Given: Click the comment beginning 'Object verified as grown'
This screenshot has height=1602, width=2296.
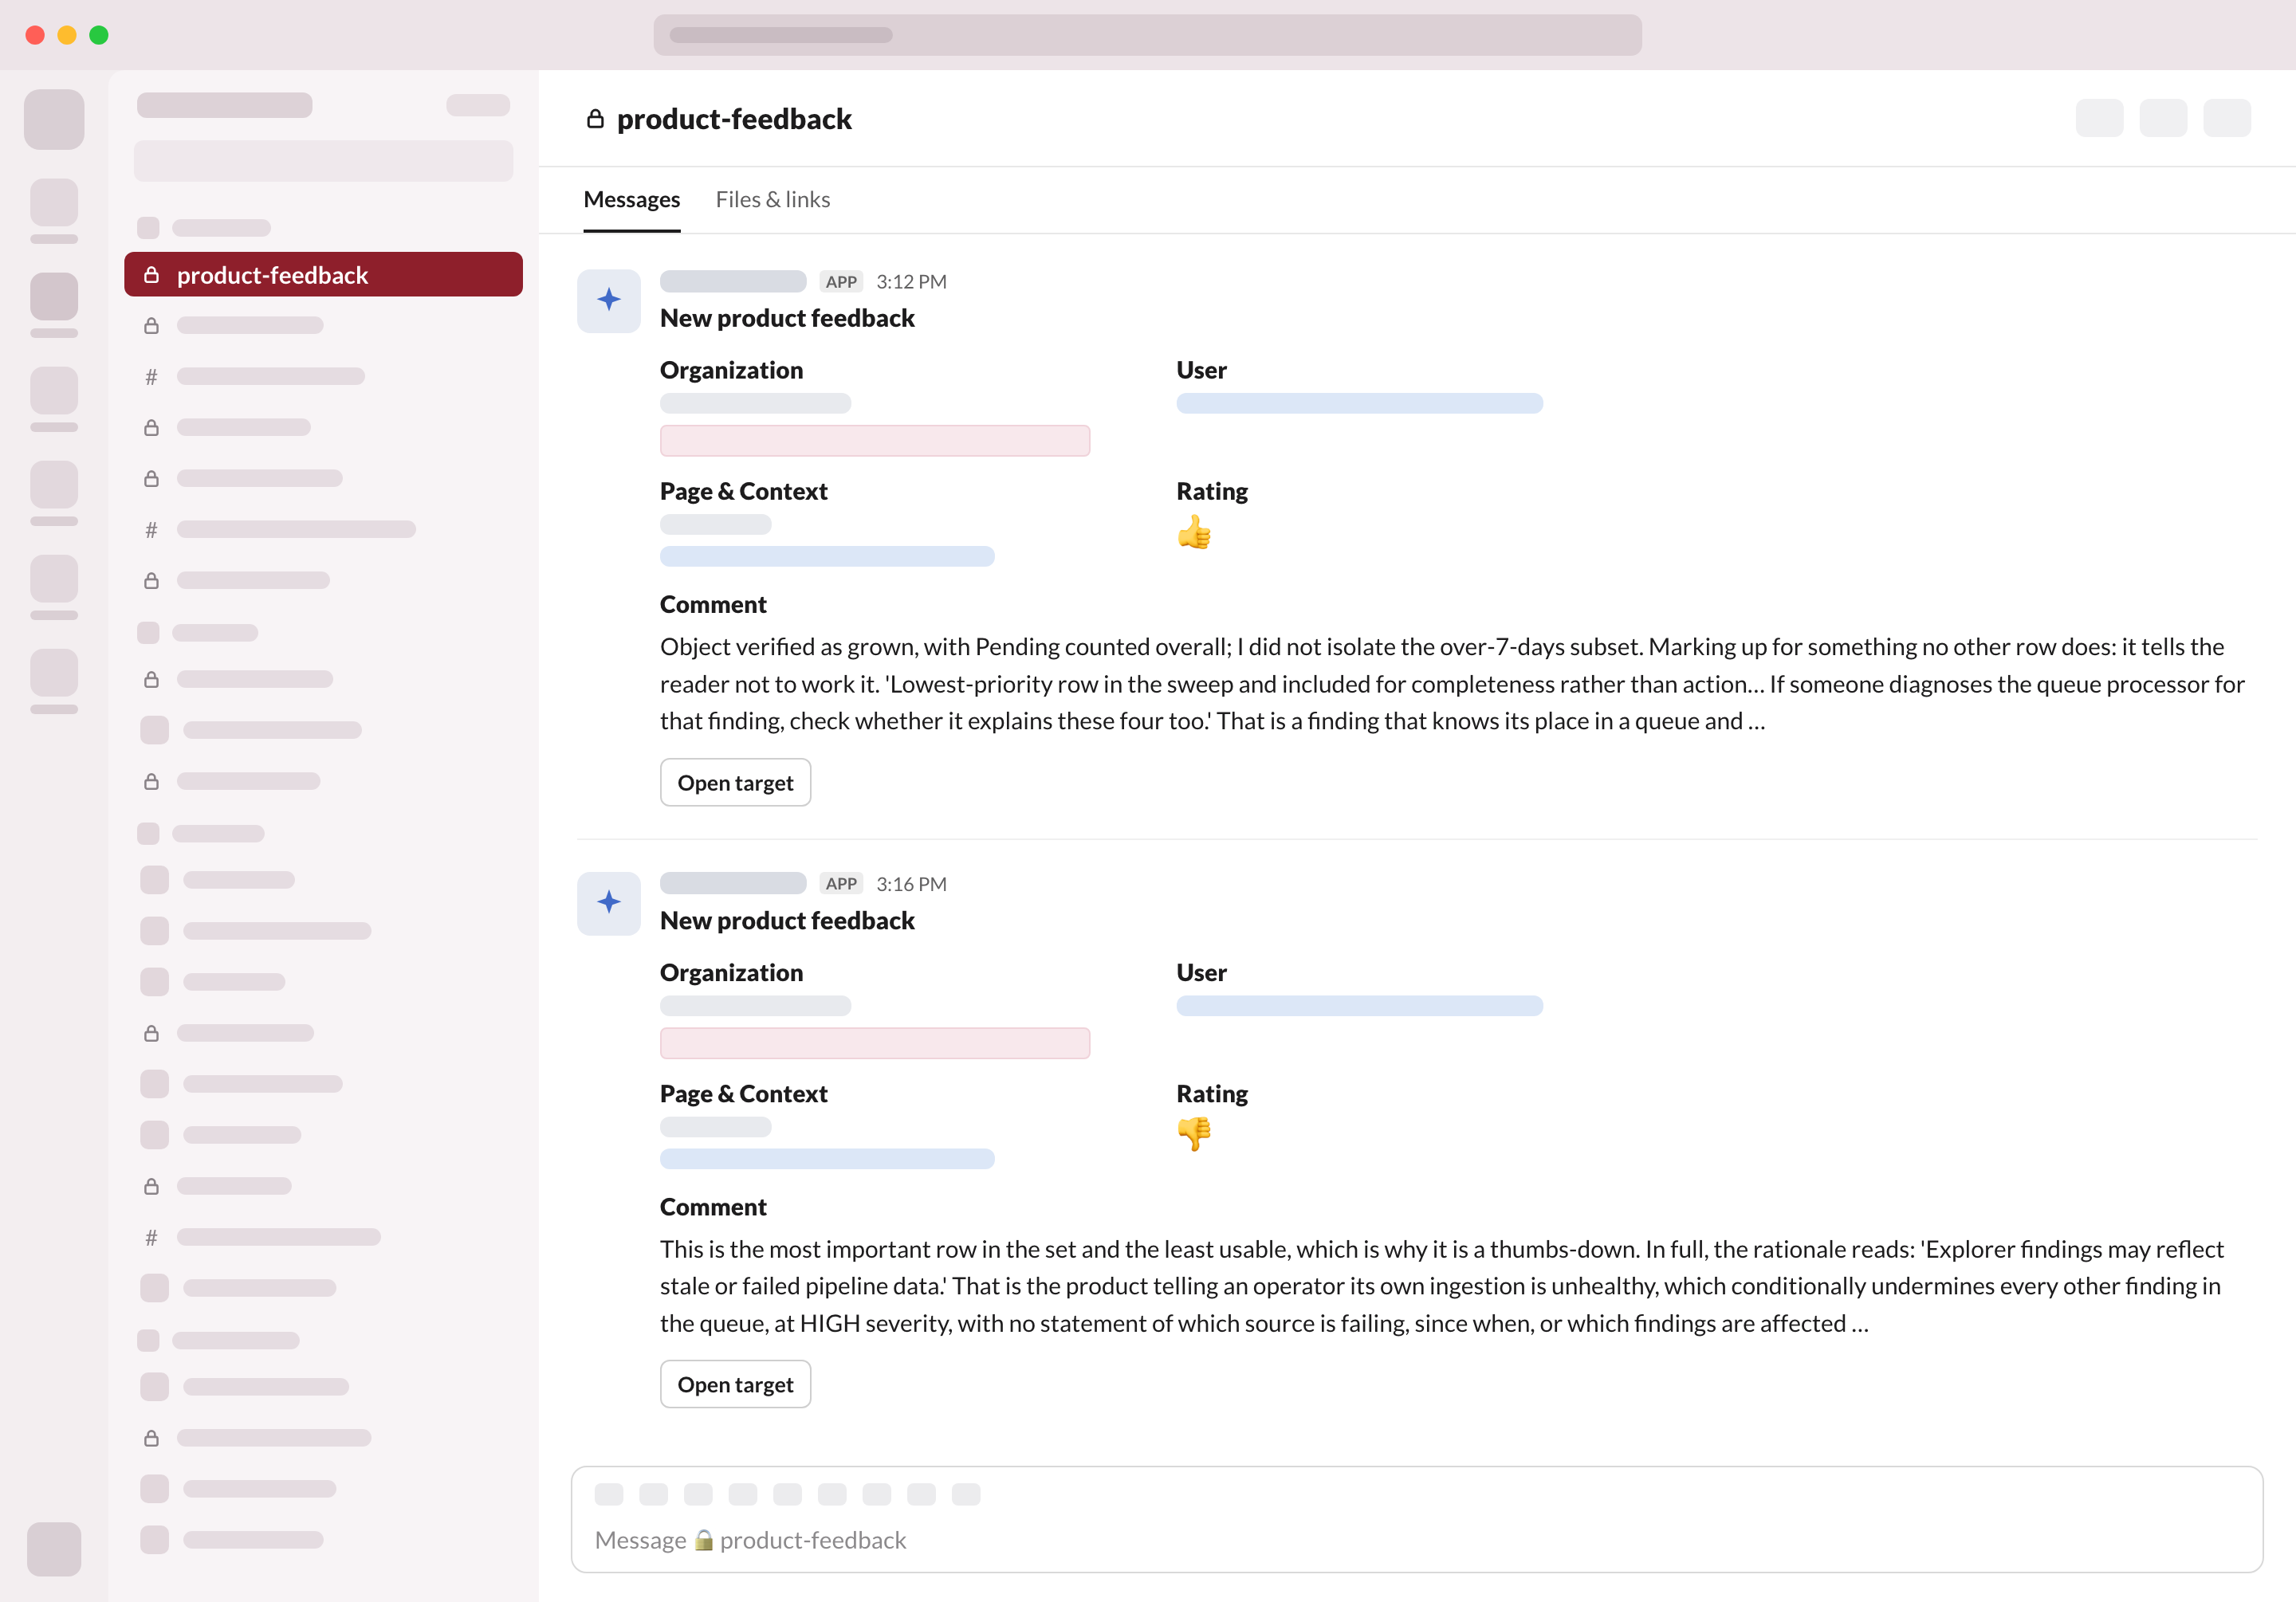Looking at the screenshot, I should (x=1452, y=684).
